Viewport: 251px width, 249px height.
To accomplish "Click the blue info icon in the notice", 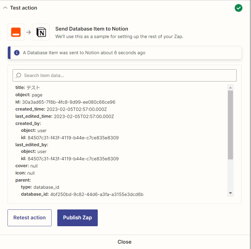I will click(17, 53).
